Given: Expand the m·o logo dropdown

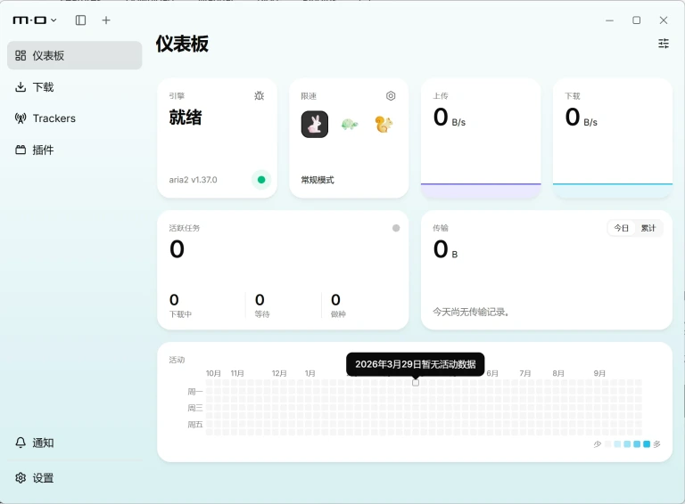Looking at the screenshot, I should [35, 20].
